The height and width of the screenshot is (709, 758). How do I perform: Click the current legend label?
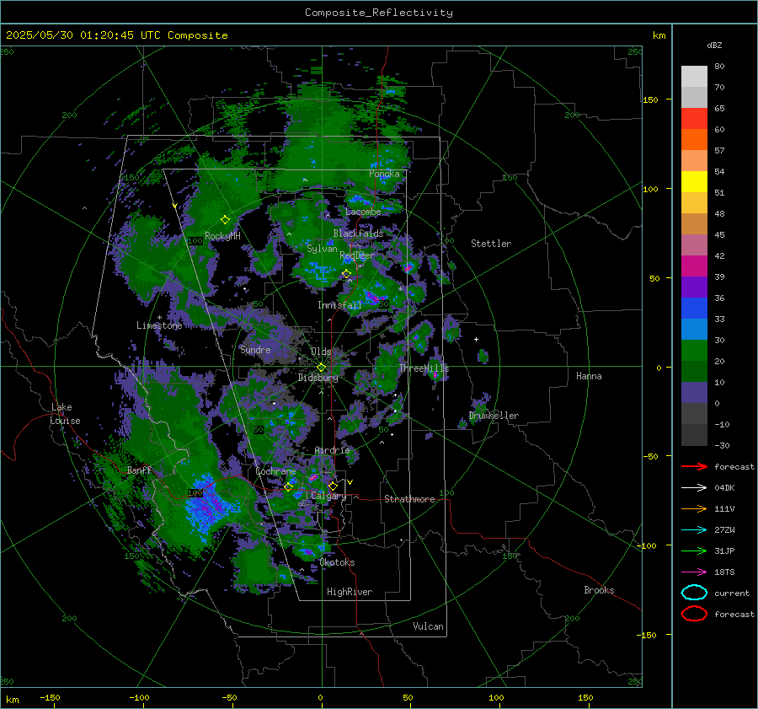click(732, 594)
